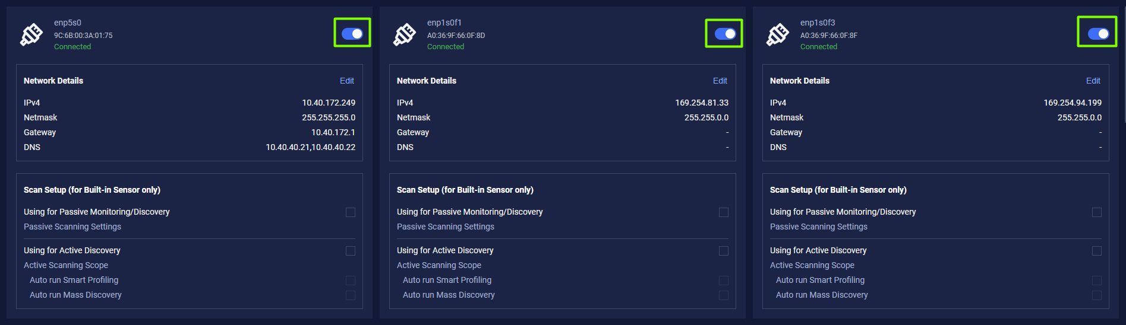Toggle off the enp5s0 interface switch
This screenshot has height=325, width=1126.
coord(352,34)
